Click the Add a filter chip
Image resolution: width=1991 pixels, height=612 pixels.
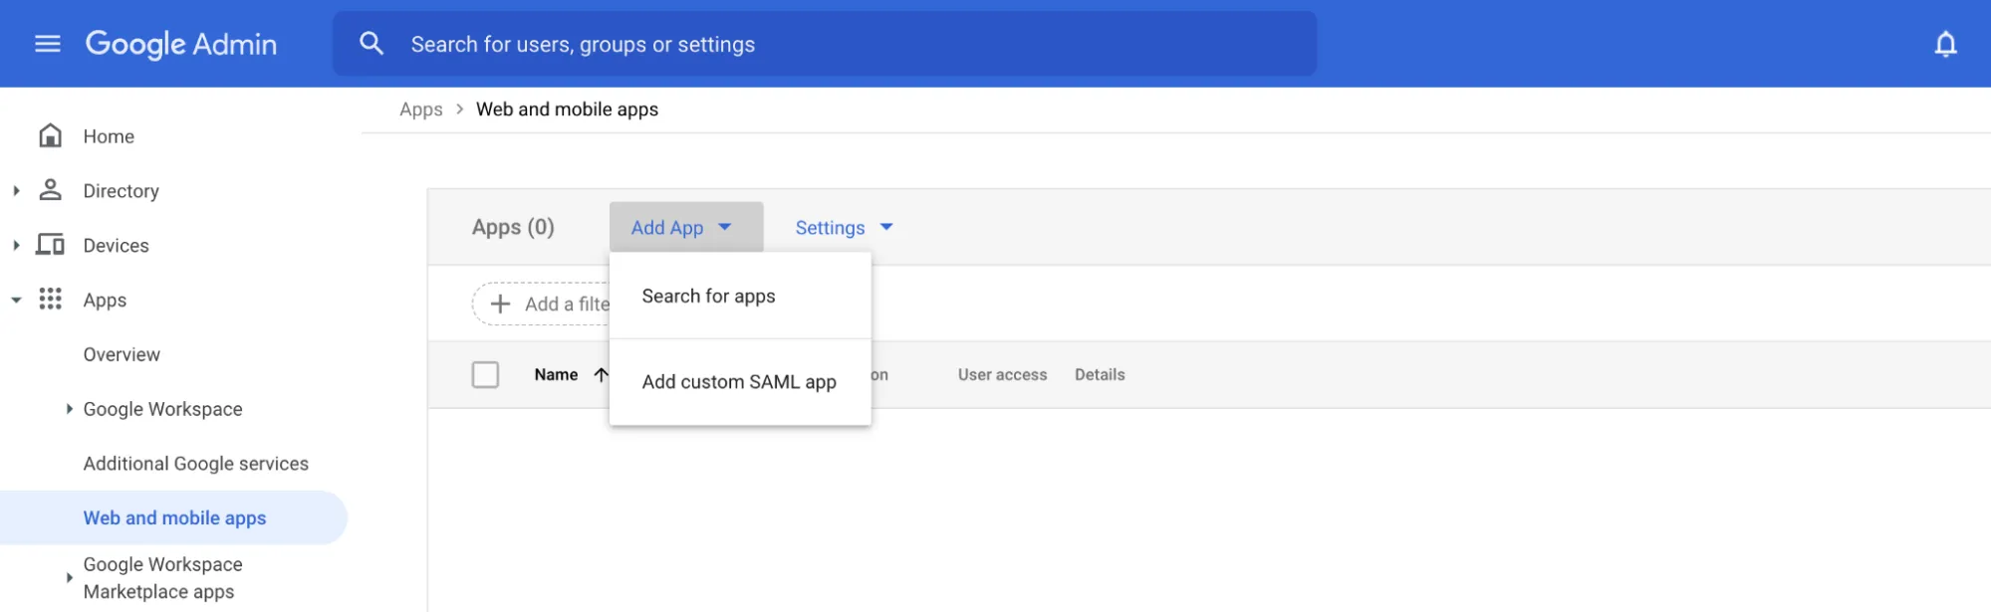[541, 304]
